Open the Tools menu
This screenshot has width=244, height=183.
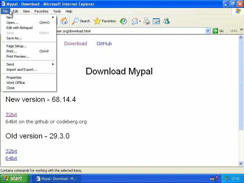click(57, 11)
